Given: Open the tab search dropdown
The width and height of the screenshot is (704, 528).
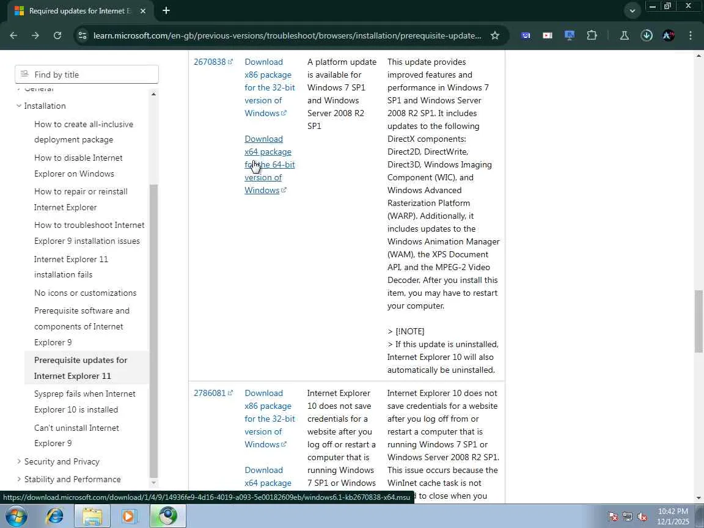Looking at the screenshot, I should pos(632,11).
